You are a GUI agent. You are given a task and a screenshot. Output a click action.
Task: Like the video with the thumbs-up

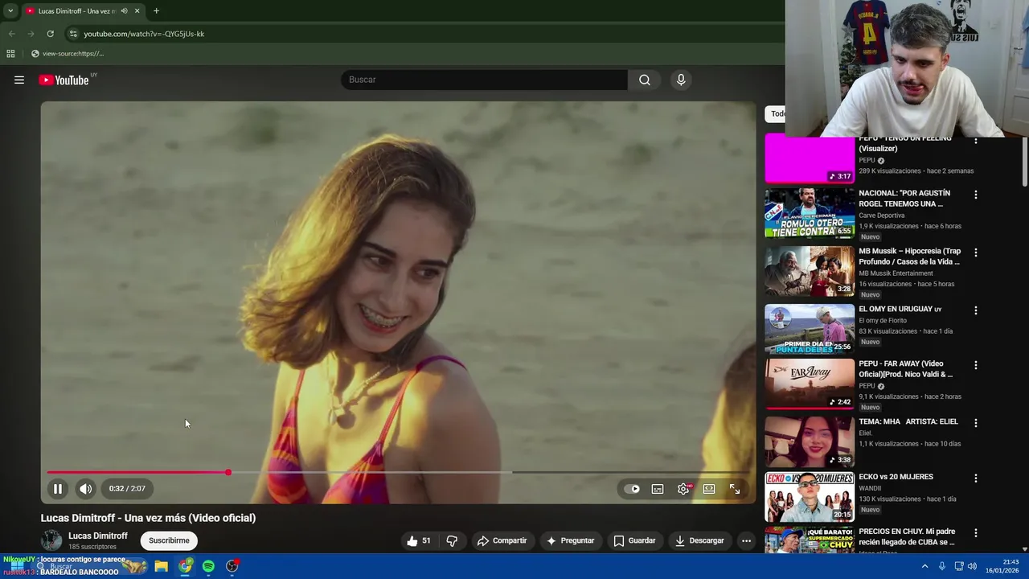pos(419,540)
